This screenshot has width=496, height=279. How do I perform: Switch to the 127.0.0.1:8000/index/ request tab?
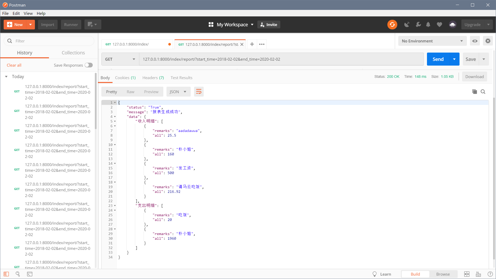point(138,44)
